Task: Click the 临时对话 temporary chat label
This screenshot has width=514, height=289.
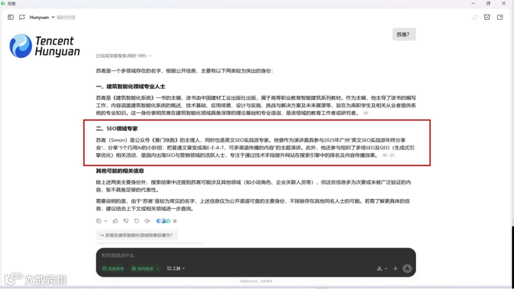Action: [66, 17]
